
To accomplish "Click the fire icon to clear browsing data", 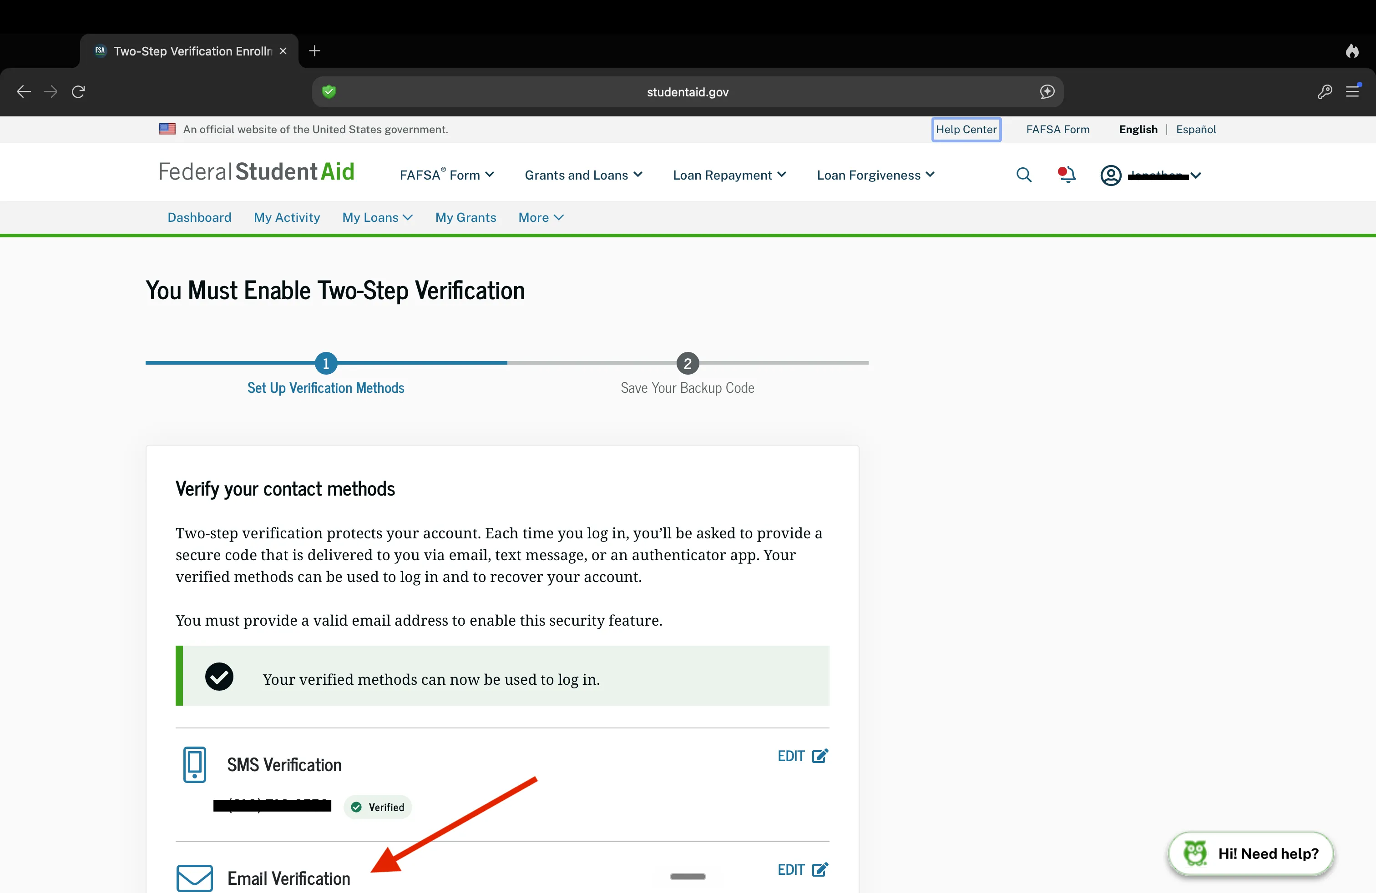I will 1352,51.
